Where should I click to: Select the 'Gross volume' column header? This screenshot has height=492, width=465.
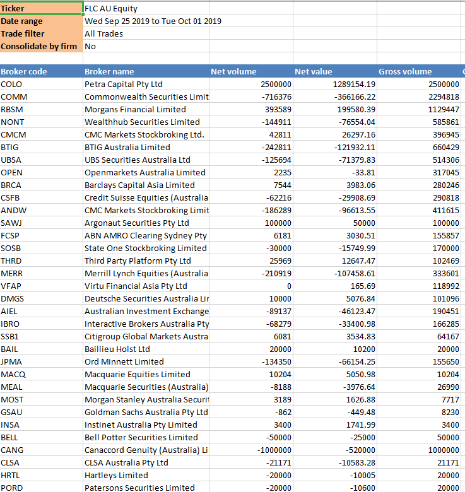pos(419,71)
